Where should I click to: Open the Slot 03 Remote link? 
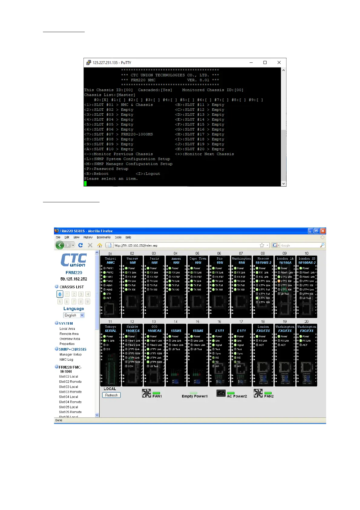[x=70, y=392]
